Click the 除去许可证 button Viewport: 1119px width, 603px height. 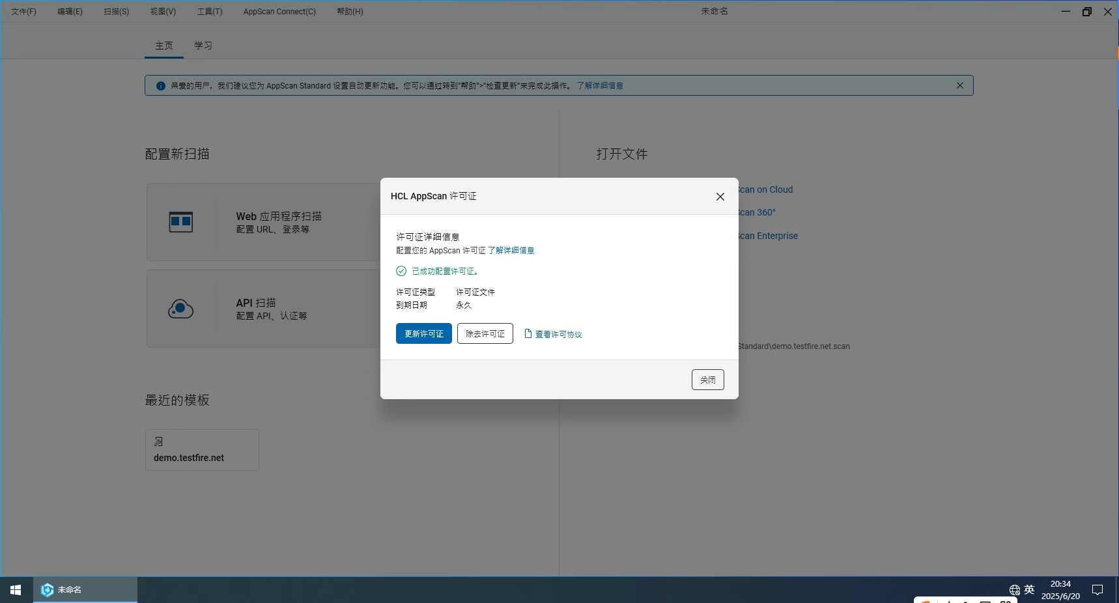click(x=485, y=333)
